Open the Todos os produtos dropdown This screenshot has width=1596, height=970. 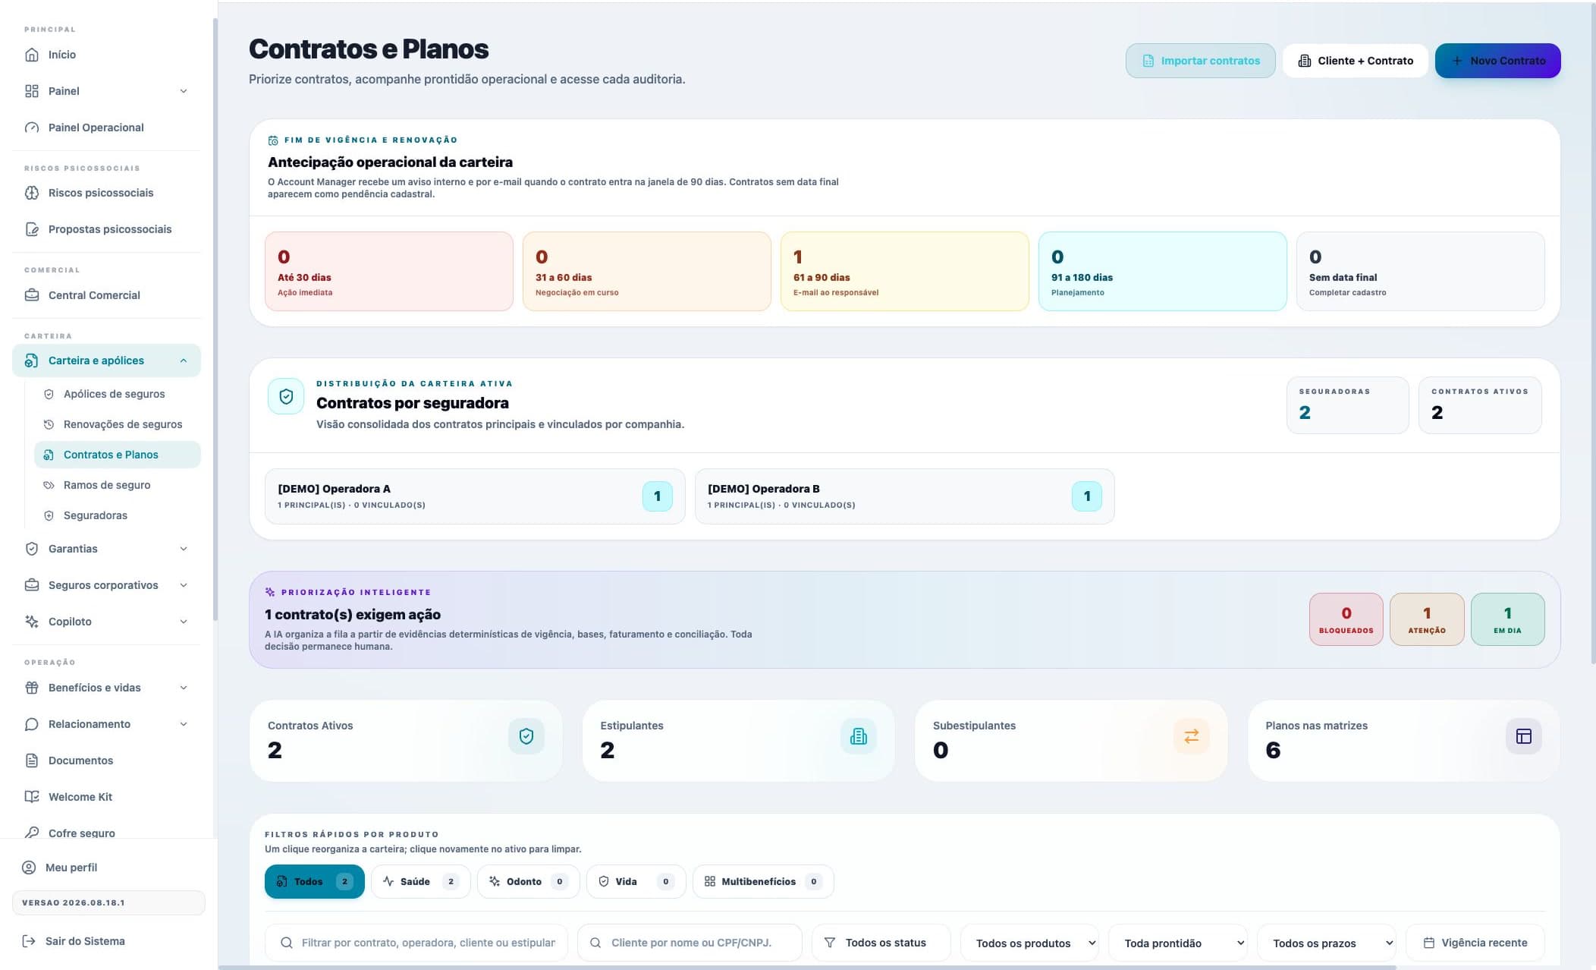click(x=1030, y=943)
